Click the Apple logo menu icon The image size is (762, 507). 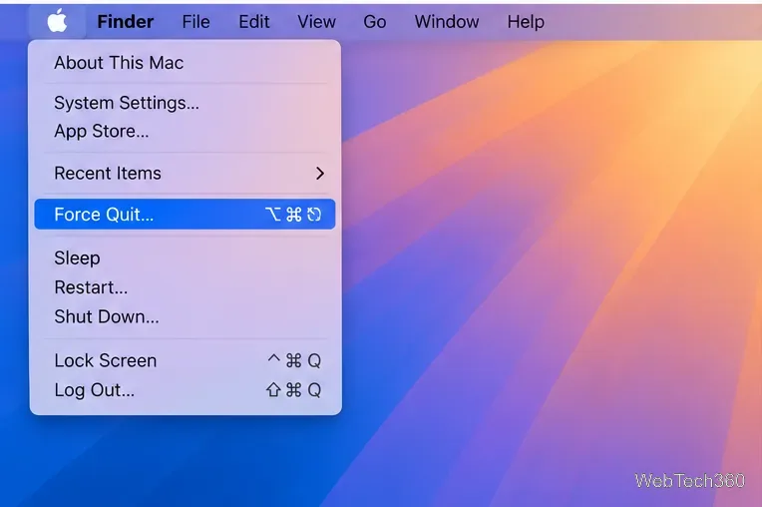point(57,21)
